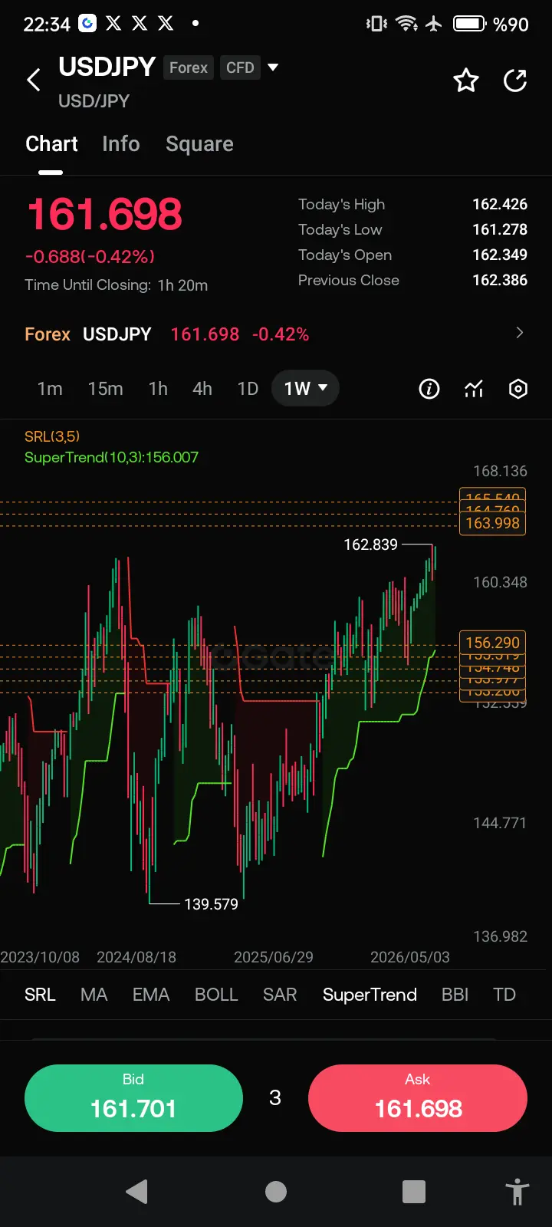552x1227 pixels.
Task: Tap the red Ask 161.698 button
Action: point(418,1097)
